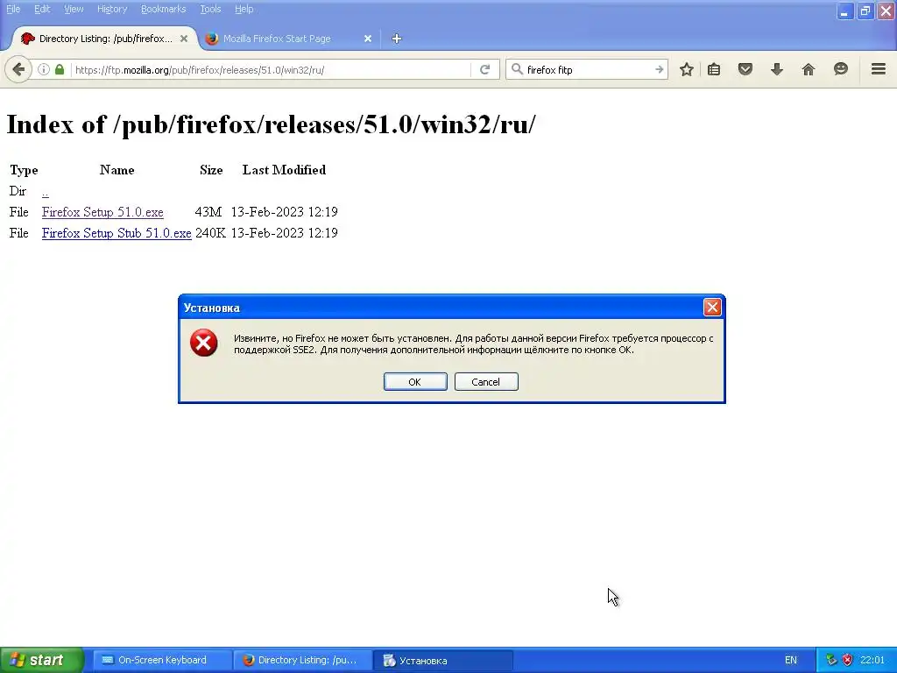The image size is (897, 673).
Task: Click the red error icon in dialog
Action: click(x=203, y=343)
